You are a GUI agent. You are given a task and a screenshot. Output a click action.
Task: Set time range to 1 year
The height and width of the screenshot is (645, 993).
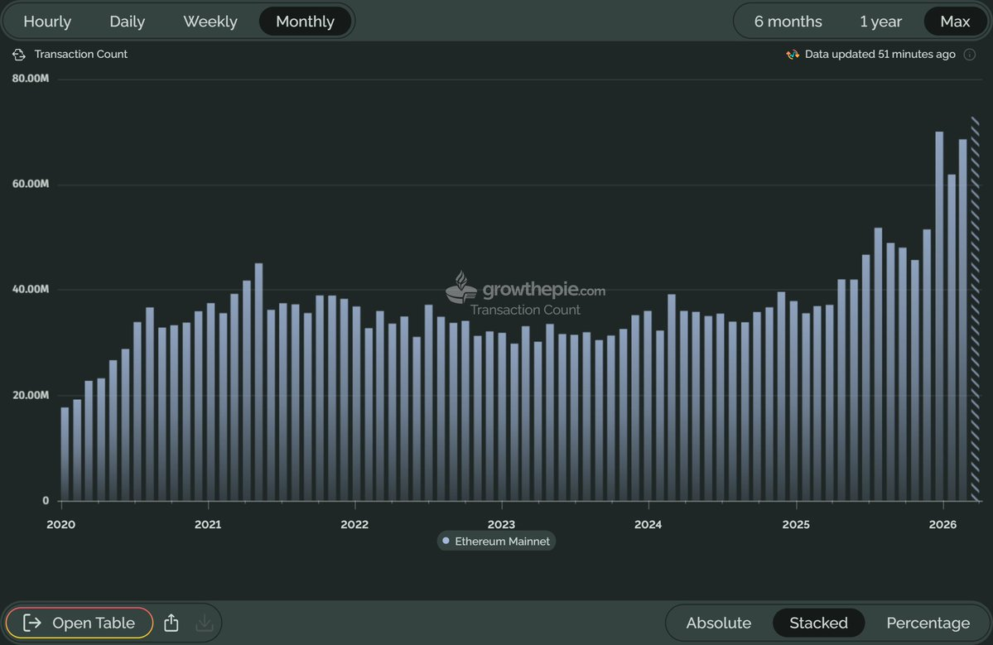click(x=880, y=22)
